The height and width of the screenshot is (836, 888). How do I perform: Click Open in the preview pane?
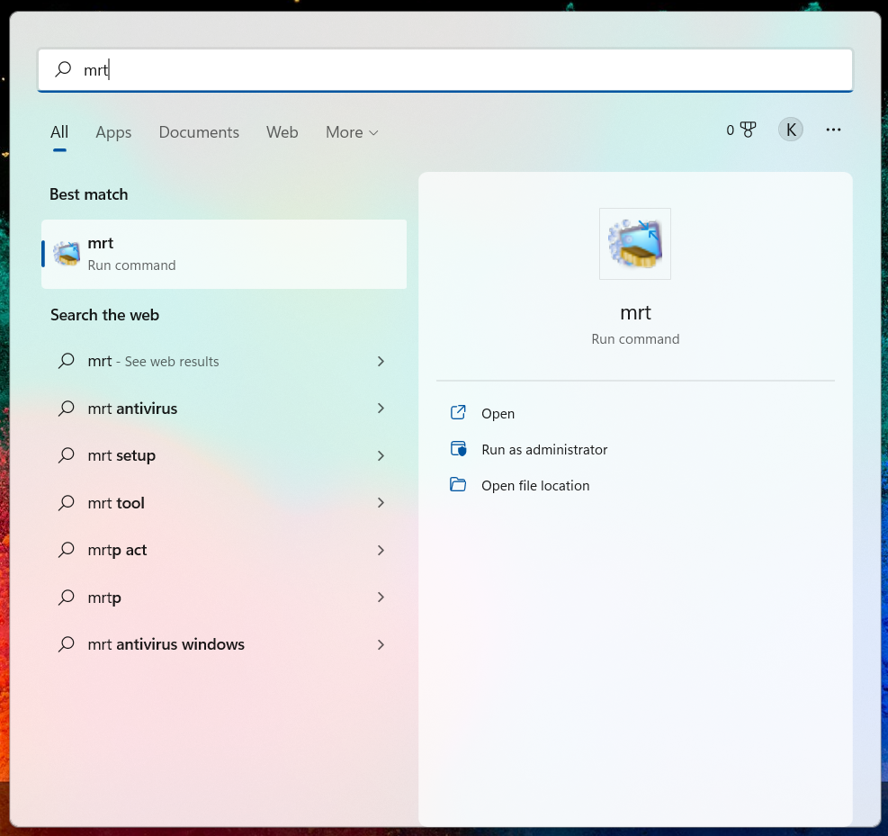[x=498, y=413]
